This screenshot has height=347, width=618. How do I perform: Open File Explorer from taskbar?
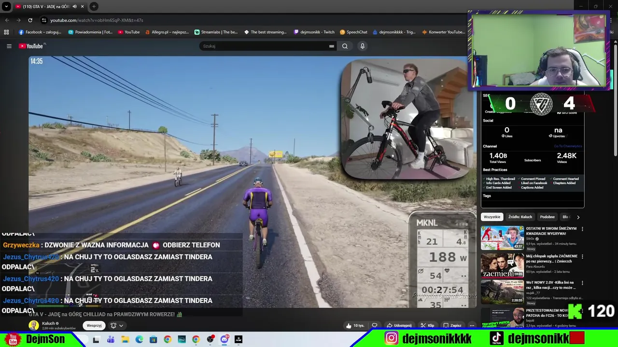pos(125,340)
